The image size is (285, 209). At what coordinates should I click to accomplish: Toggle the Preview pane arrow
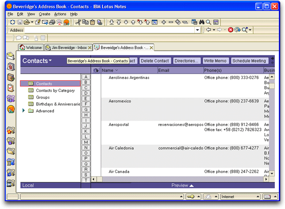(x=192, y=185)
